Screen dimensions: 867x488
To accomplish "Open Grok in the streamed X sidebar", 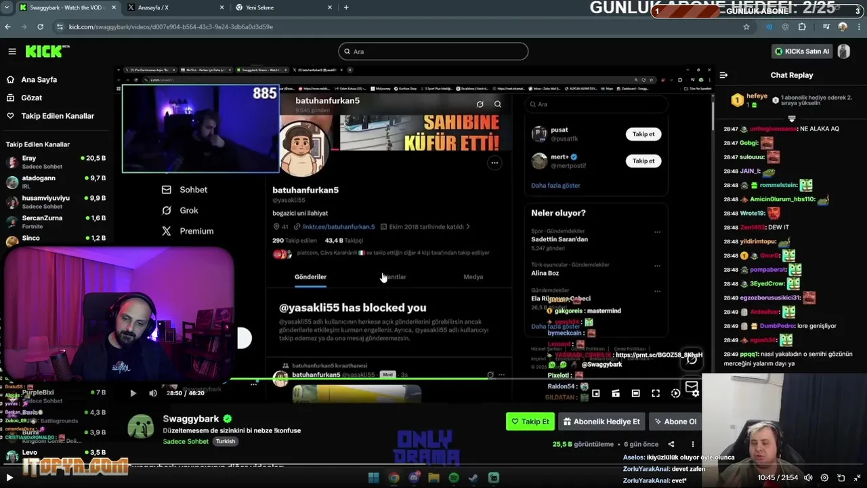I will pyautogui.click(x=180, y=210).
